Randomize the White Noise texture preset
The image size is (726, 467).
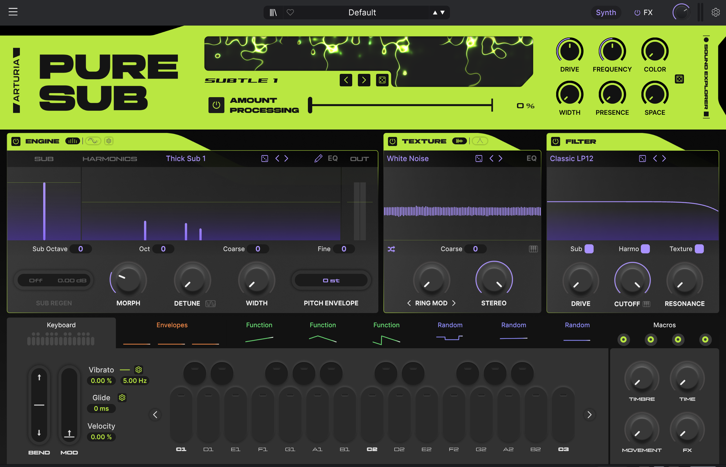pyautogui.click(x=479, y=159)
